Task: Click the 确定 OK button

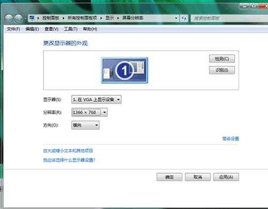Action: (169, 177)
